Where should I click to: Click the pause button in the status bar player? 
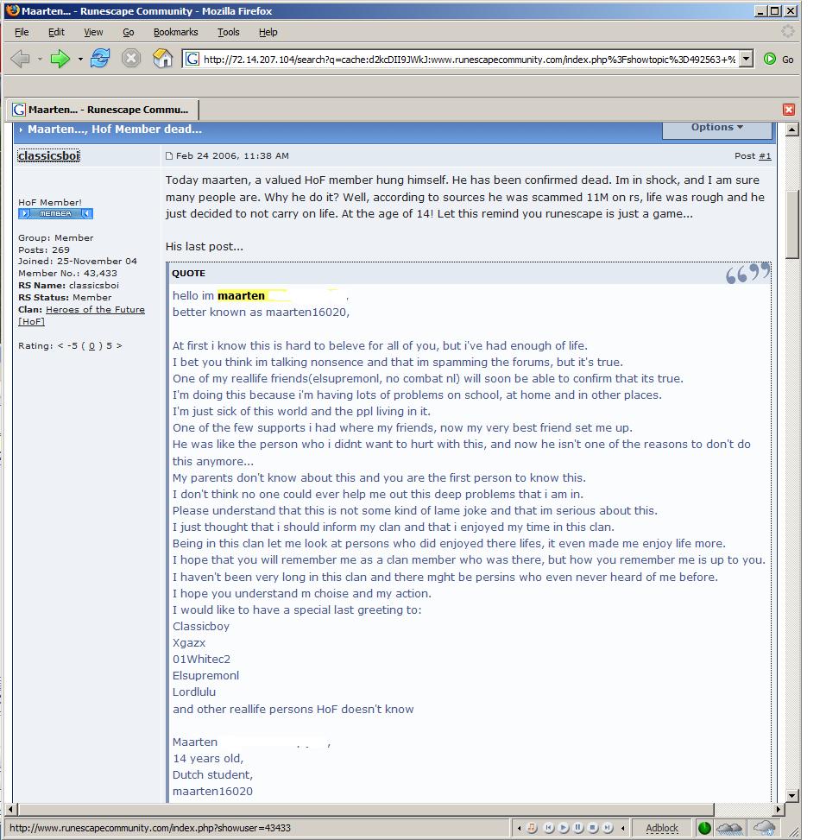tap(578, 828)
